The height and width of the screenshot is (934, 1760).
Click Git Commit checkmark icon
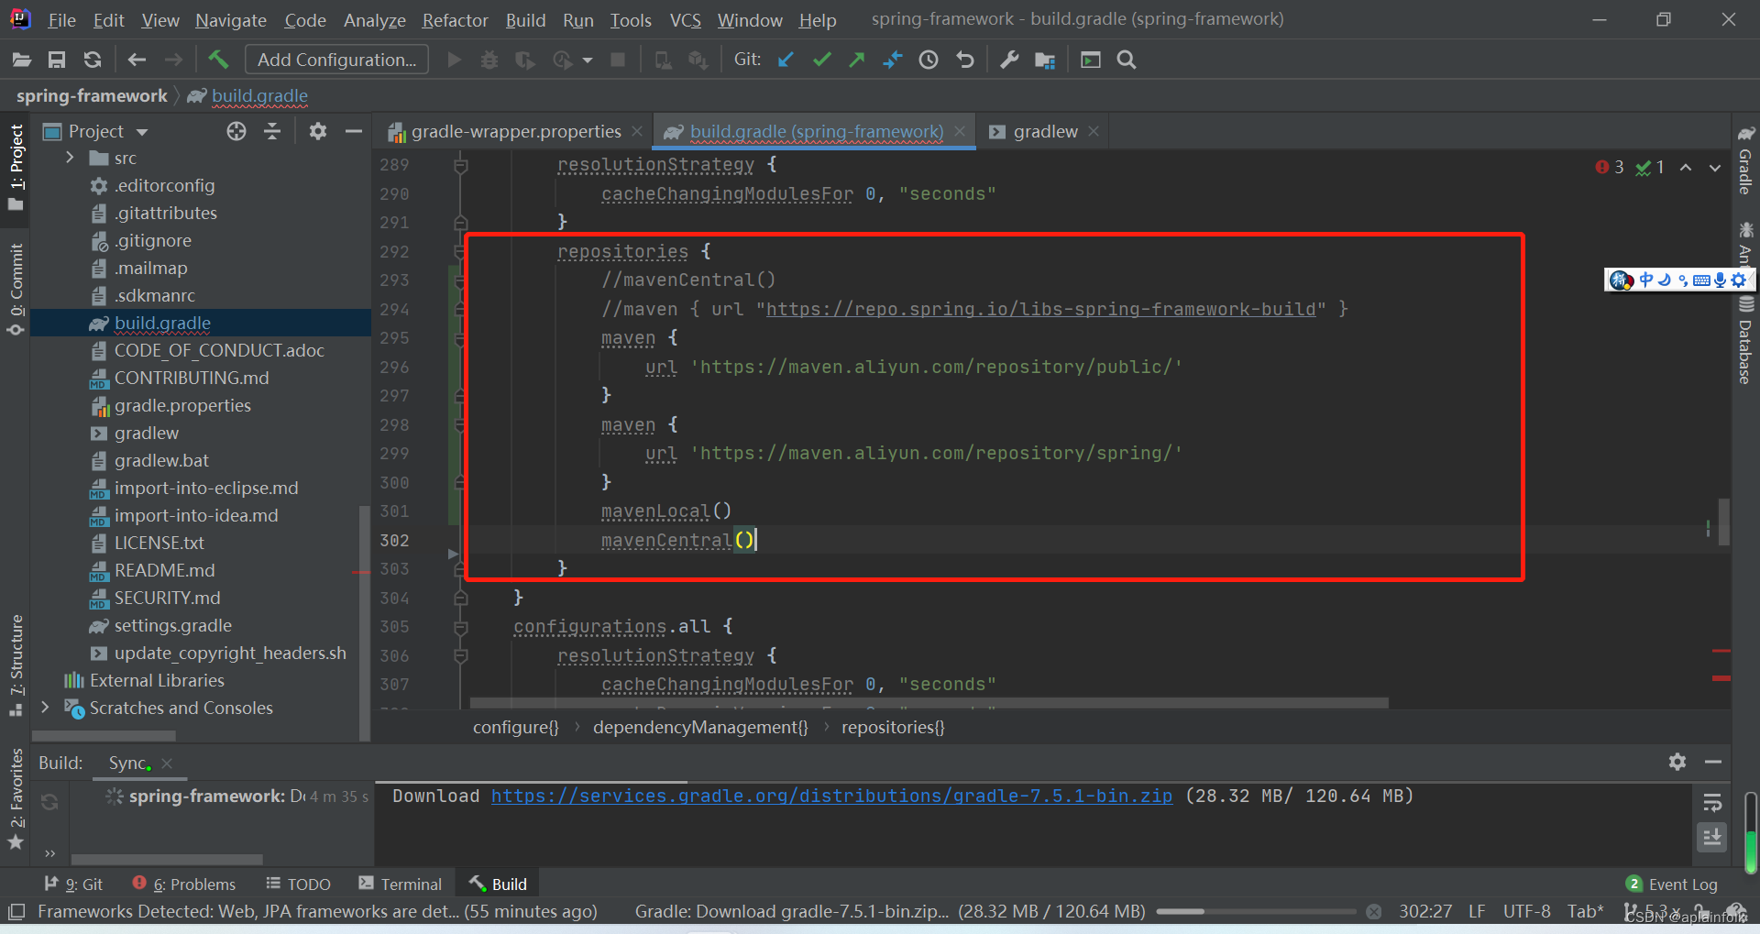pyautogui.click(x=822, y=60)
